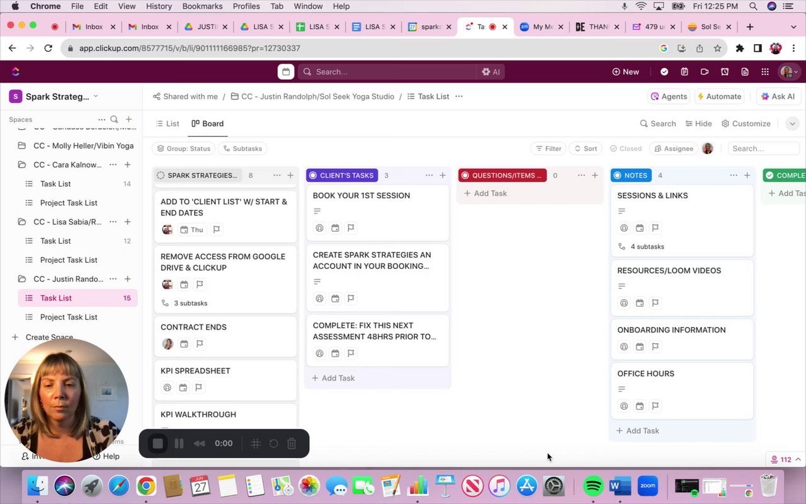Stop the screen recording
The width and height of the screenshot is (806, 504).
point(158,444)
